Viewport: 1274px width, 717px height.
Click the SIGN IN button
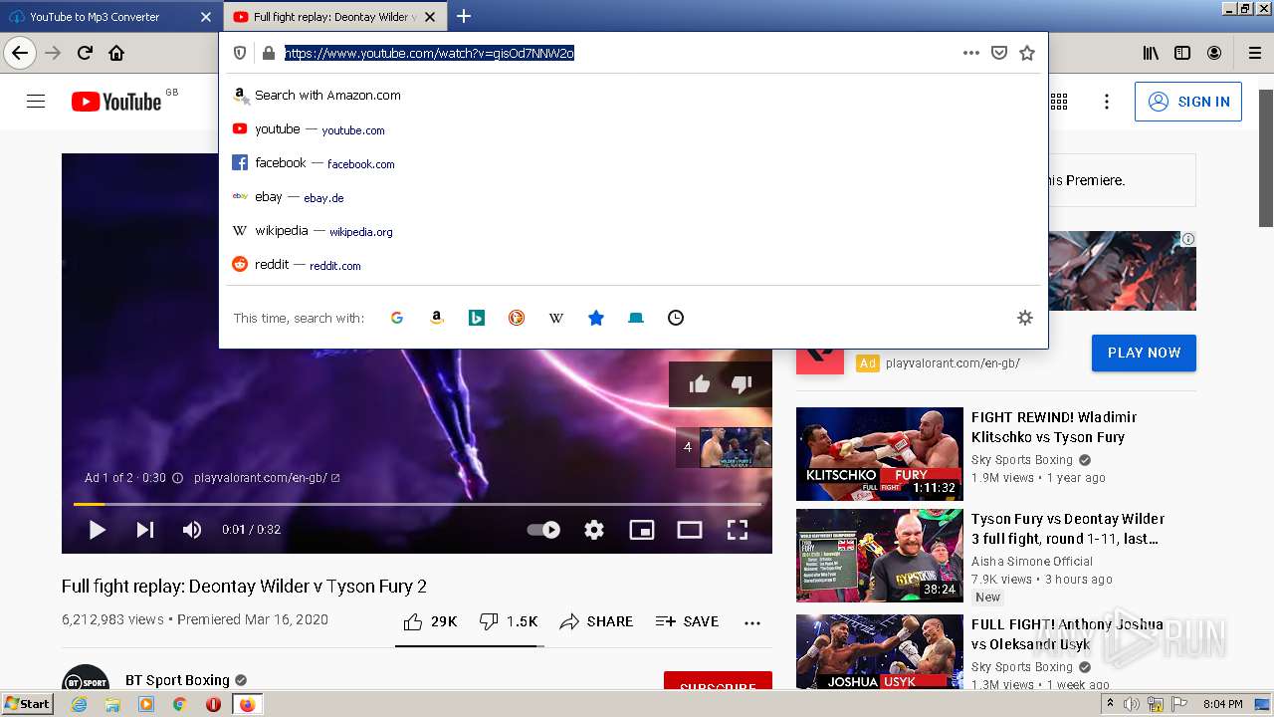coord(1188,102)
